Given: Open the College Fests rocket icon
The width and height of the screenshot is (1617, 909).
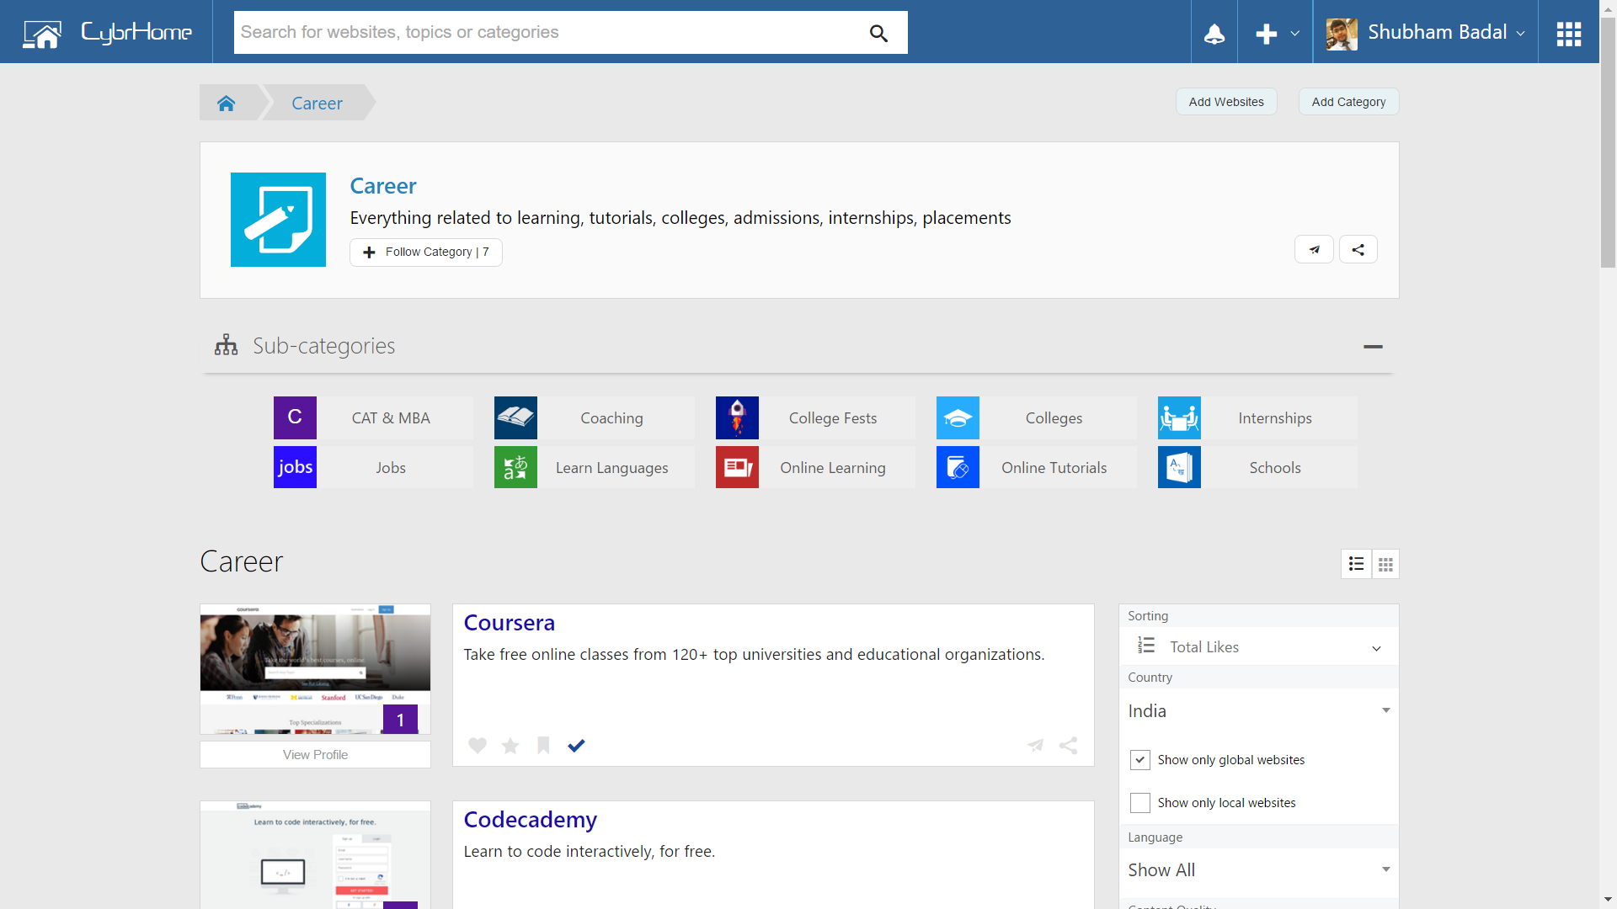Looking at the screenshot, I should [737, 417].
